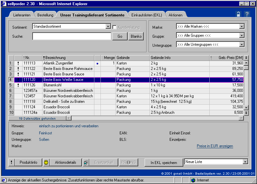The height and width of the screenshot is (184, 257).
Task: Click the horizontal scrollbar right arrow
Action: click(241, 118)
